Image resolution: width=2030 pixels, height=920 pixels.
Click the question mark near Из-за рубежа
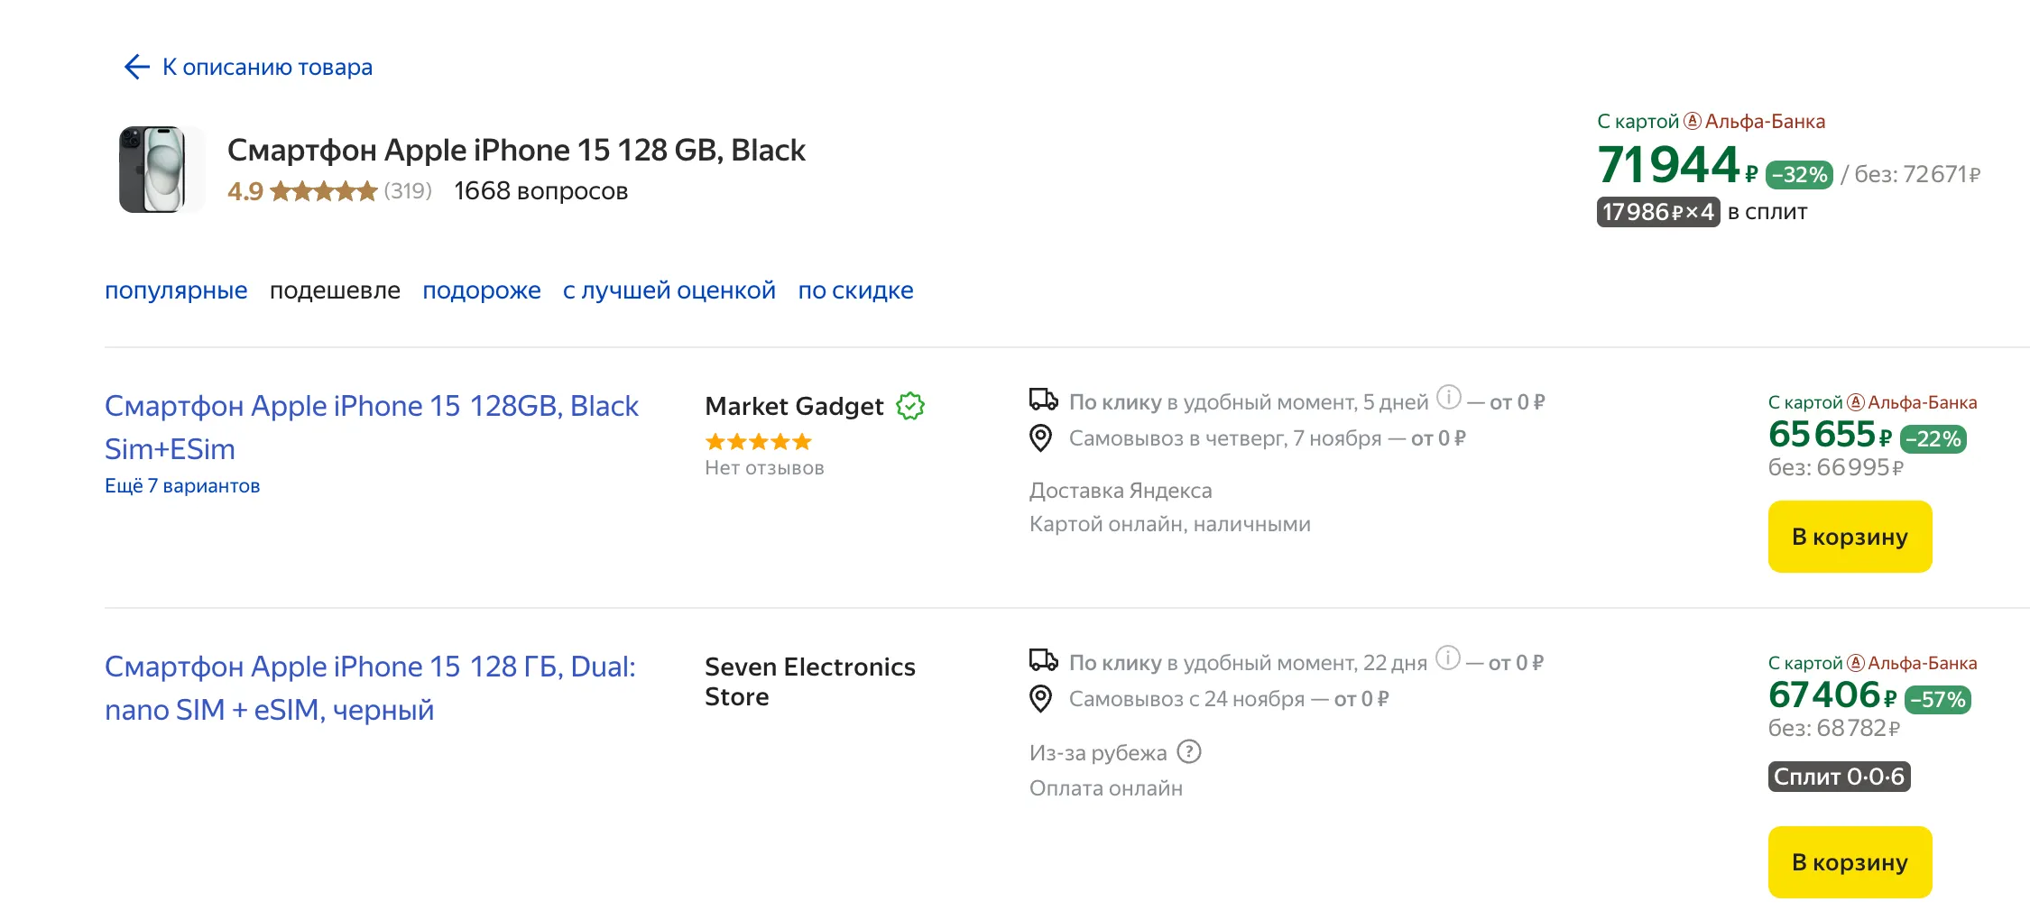(1189, 751)
